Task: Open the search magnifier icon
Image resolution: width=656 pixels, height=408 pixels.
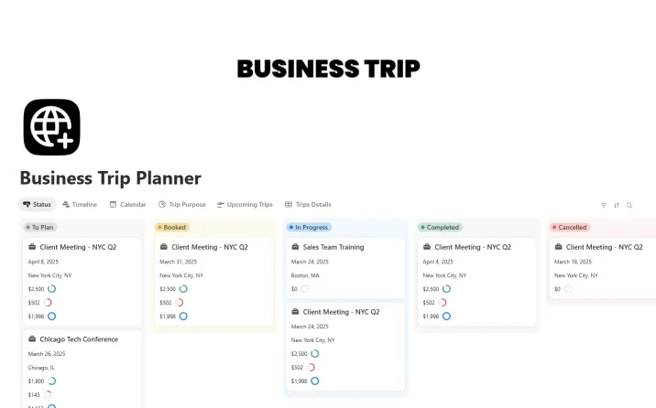Action: point(629,205)
